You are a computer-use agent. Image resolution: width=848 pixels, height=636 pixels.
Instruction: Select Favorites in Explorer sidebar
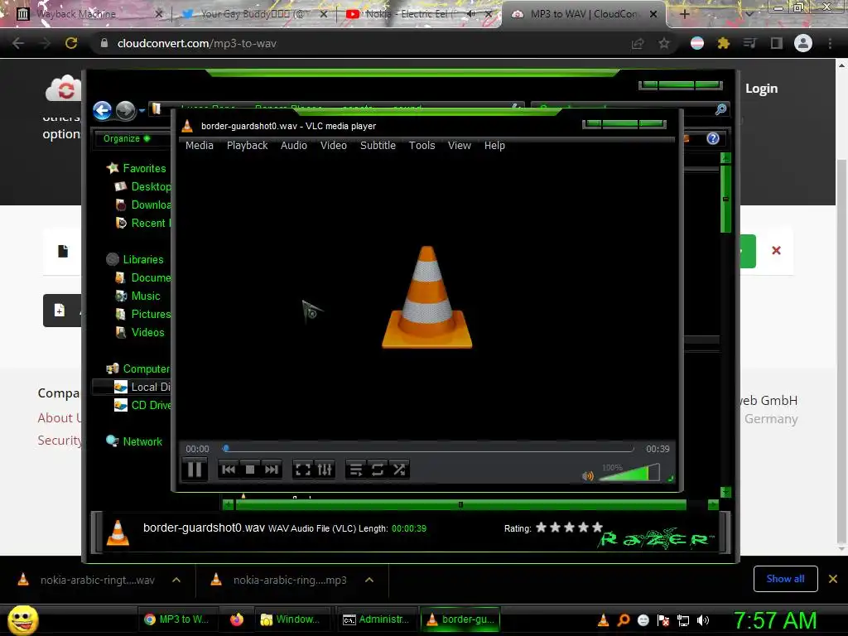pyautogui.click(x=137, y=168)
